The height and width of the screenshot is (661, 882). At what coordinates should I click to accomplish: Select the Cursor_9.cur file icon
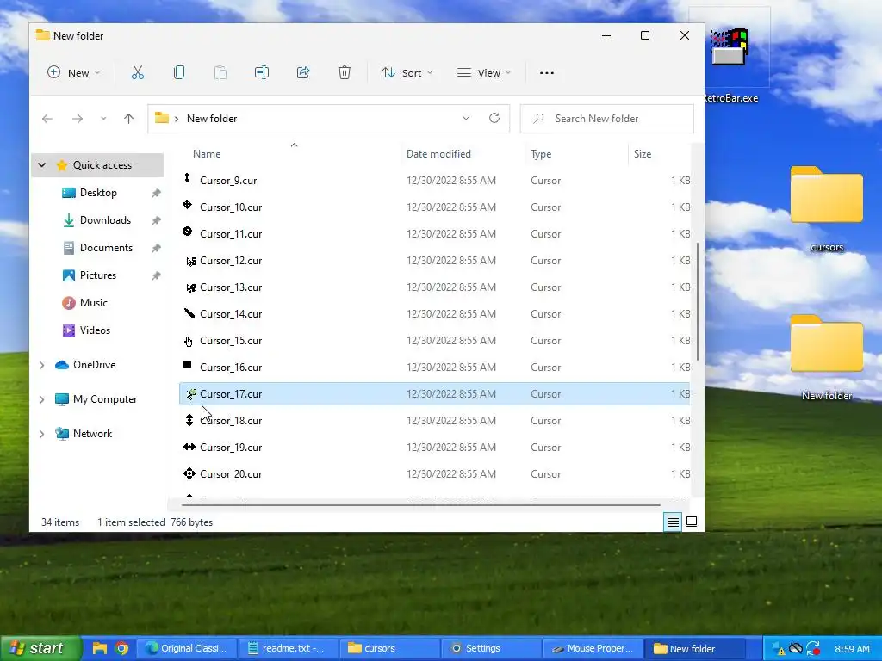pyautogui.click(x=188, y=179)
